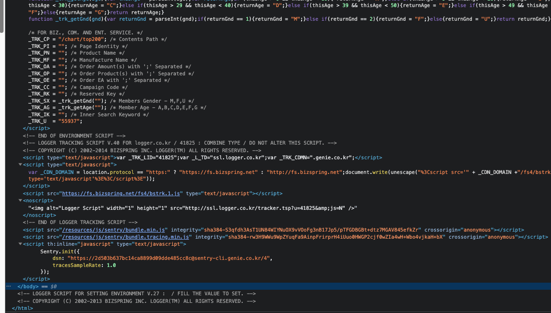Open the fs.bizspring.net bstrk.1.js link

coord(121,194)
